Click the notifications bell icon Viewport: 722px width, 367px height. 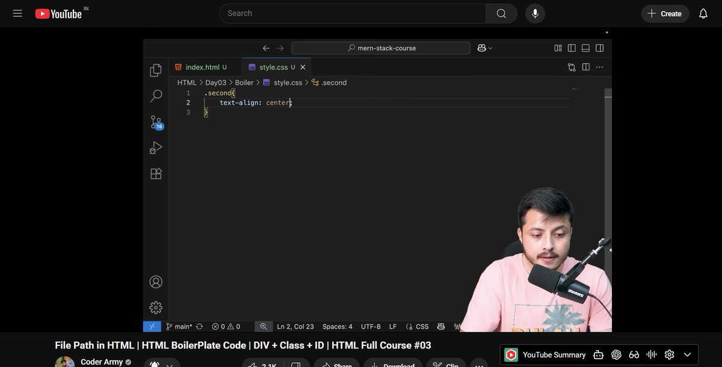tap(703, 13)
